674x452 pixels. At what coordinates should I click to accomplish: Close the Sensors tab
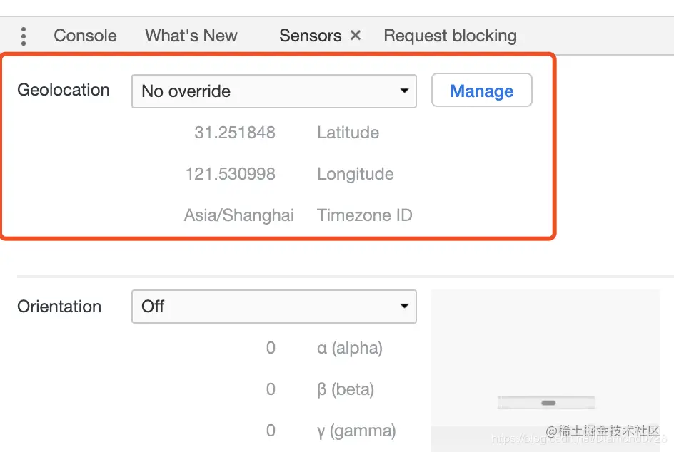click(x=355, y=35)
